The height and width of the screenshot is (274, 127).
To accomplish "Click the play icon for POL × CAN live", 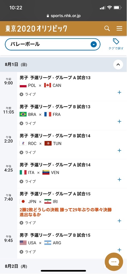I will [x=21, y=94].
